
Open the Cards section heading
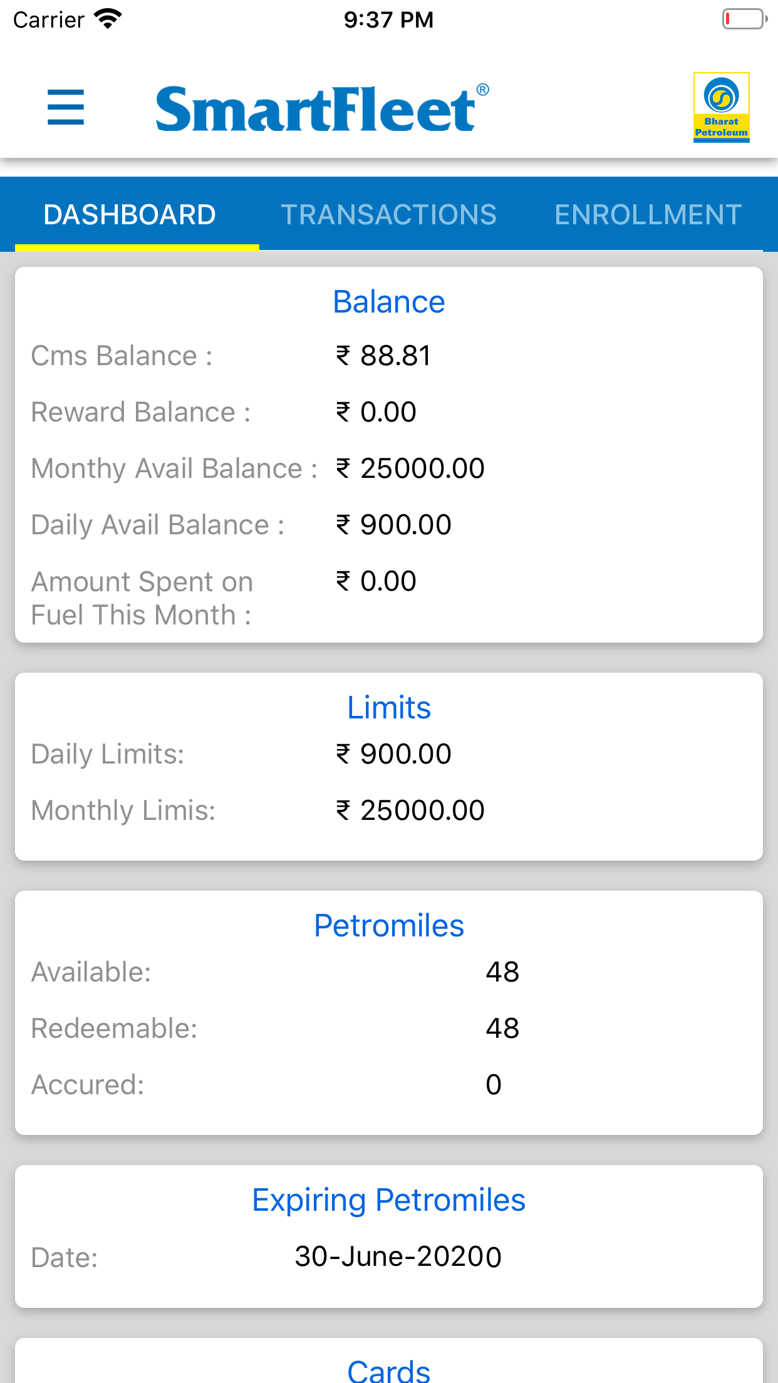coord(388,1370)
